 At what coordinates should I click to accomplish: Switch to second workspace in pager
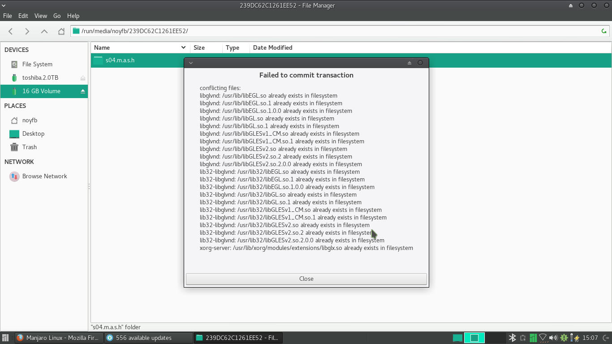click(474, 338)
